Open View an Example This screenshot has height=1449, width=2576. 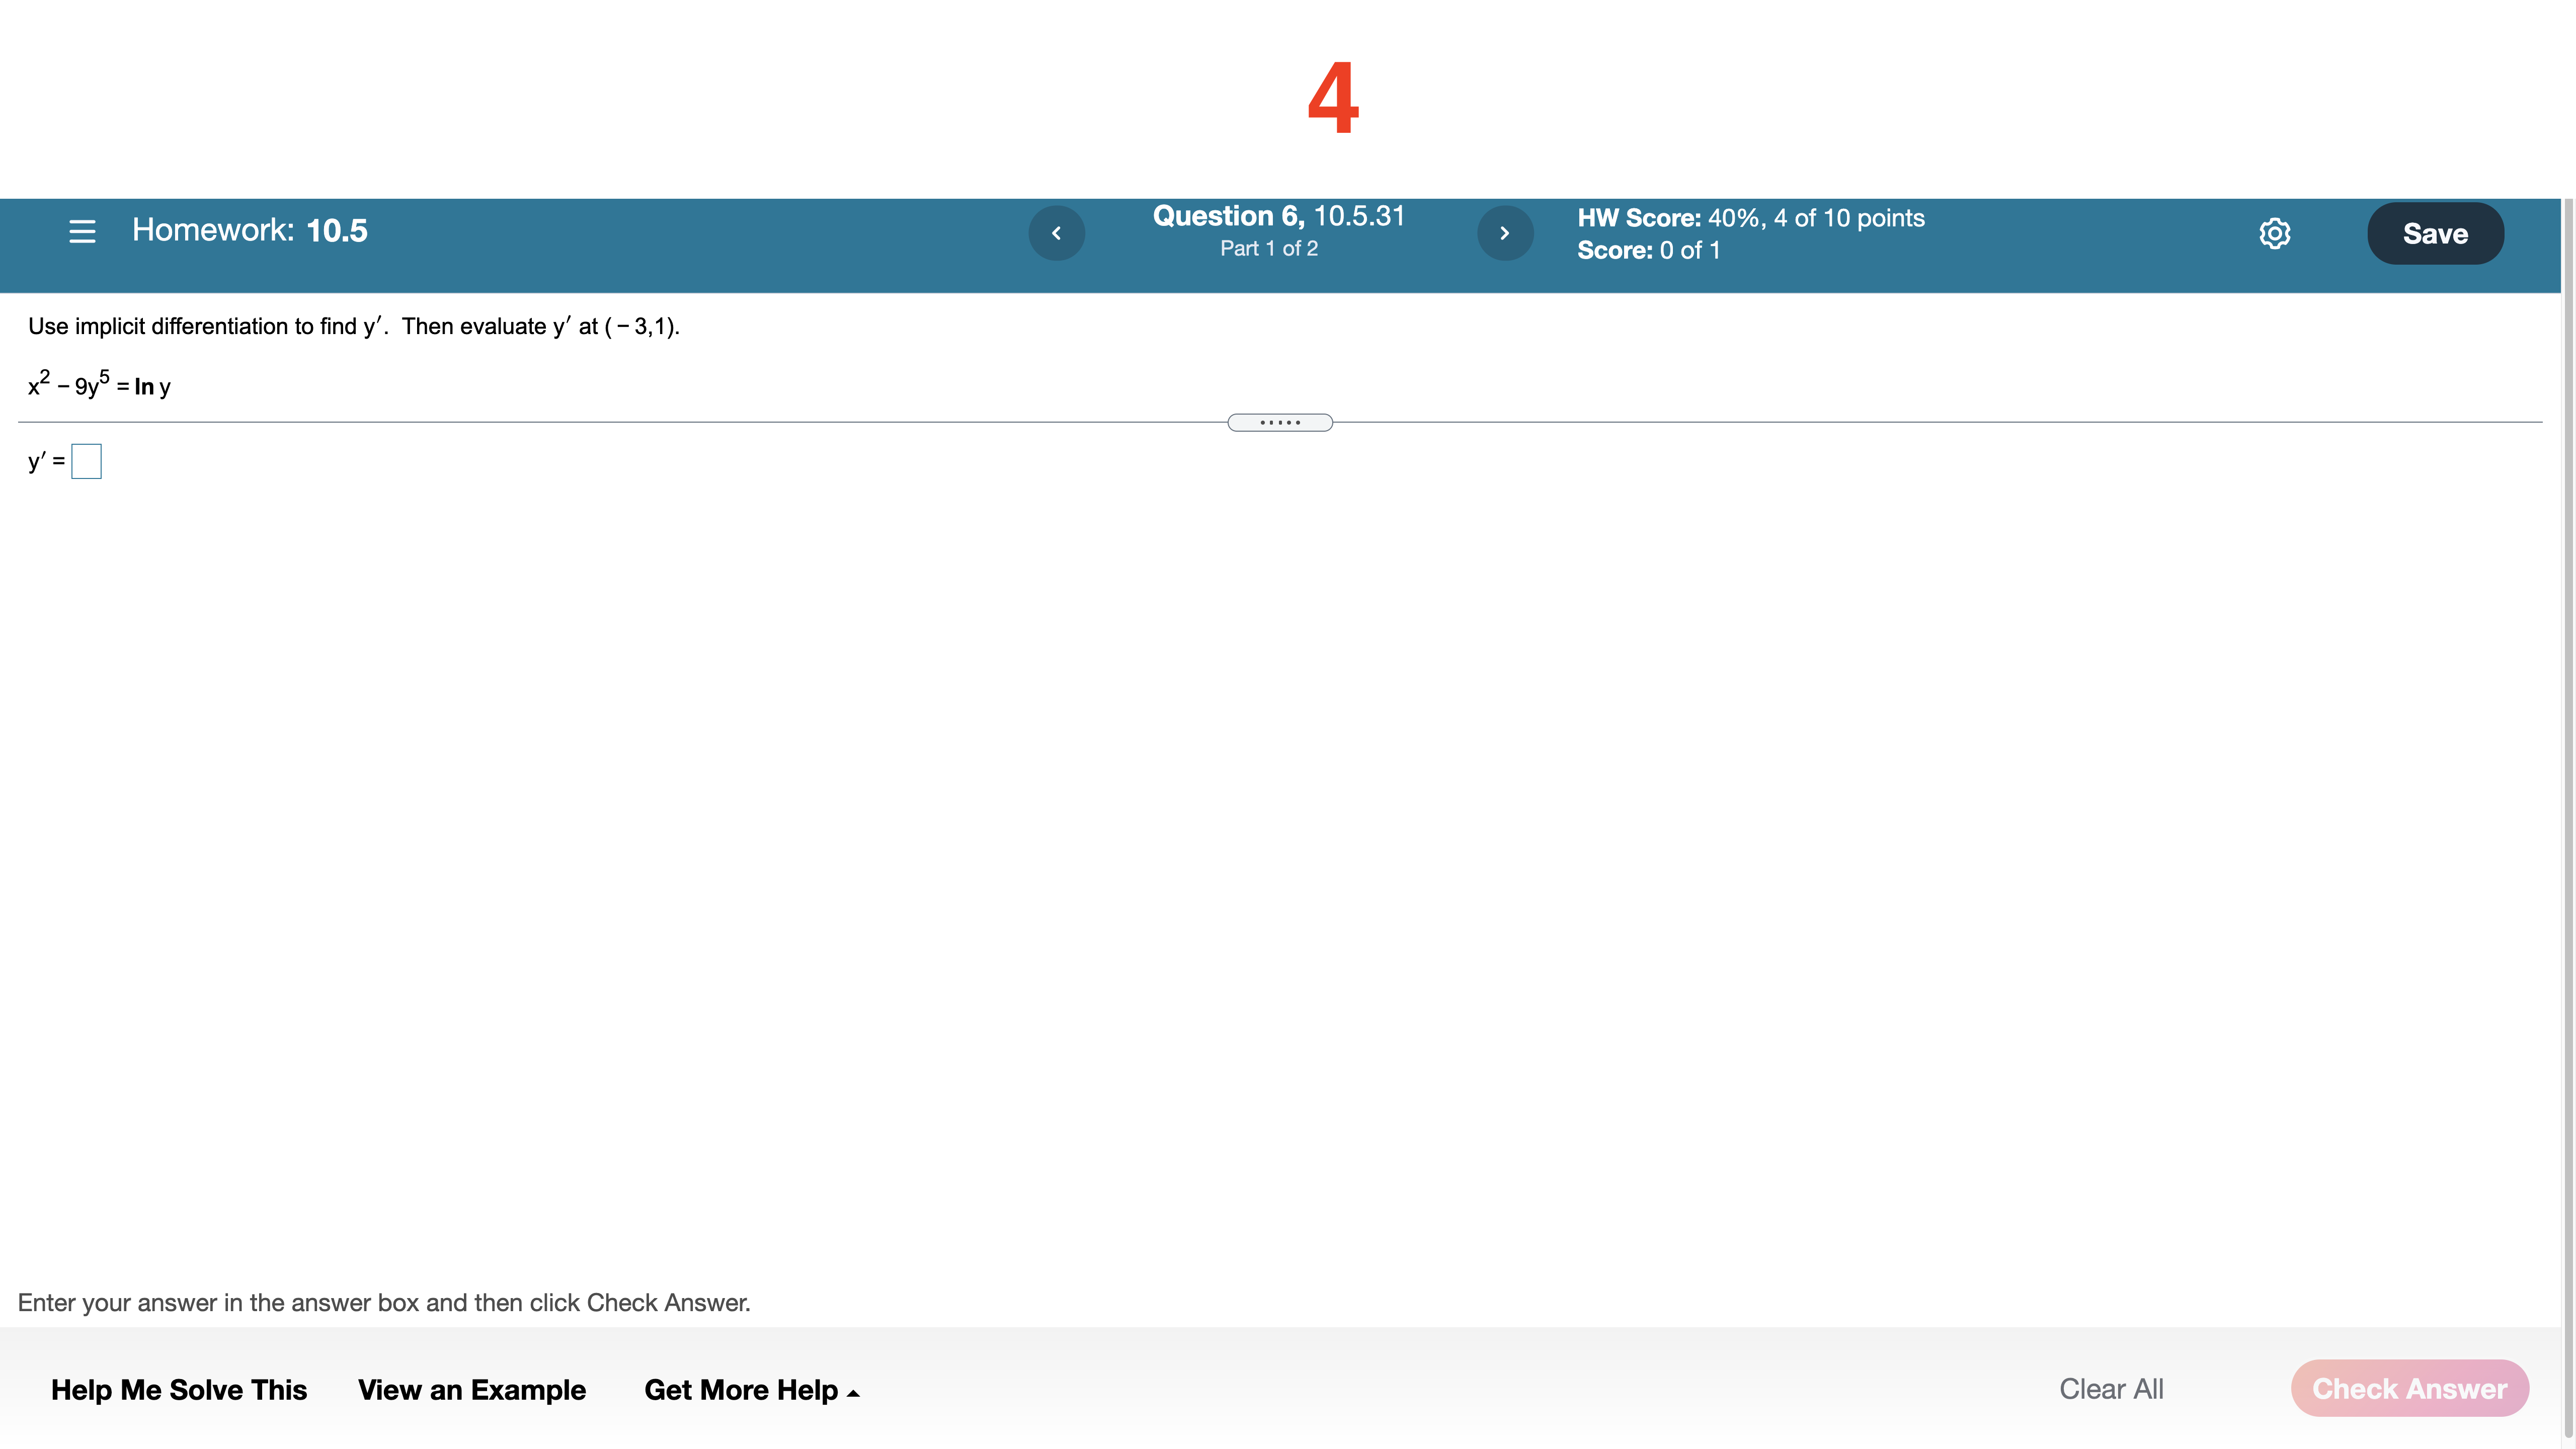471,1389
